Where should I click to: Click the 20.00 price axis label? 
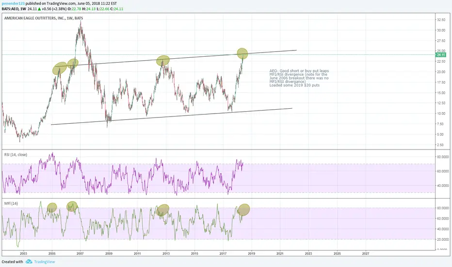click(x=441, y=72)
